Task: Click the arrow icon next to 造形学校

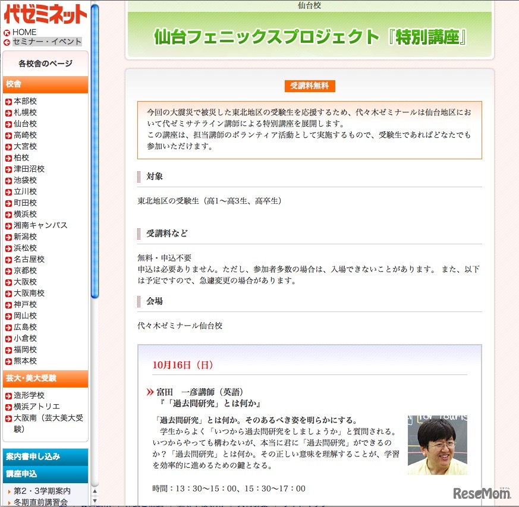Action: pyautogui.click(x=8, y=396)
